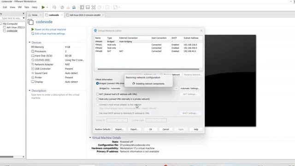Viewport: 295px width, 166px height.
Task: Click the revert to snapshot toolbar icon
Action: (x=68, y=7)
